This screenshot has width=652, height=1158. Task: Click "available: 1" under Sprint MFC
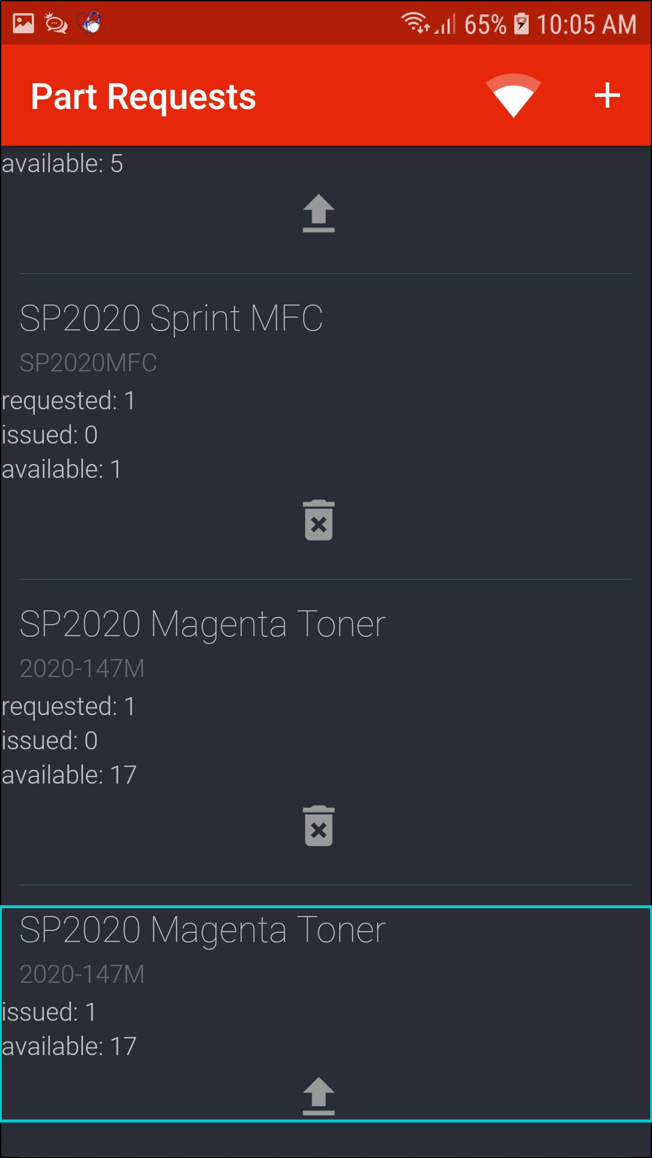[x=61, y=469]
